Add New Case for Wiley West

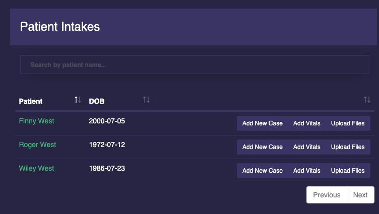pyautogui.click(x=262, y=171)
